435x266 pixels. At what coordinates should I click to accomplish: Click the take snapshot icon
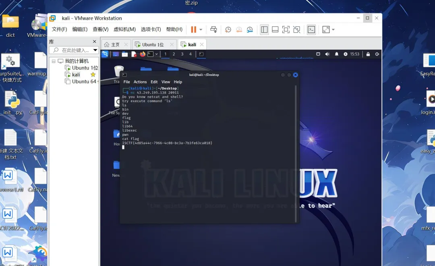(x=228, y=29)
